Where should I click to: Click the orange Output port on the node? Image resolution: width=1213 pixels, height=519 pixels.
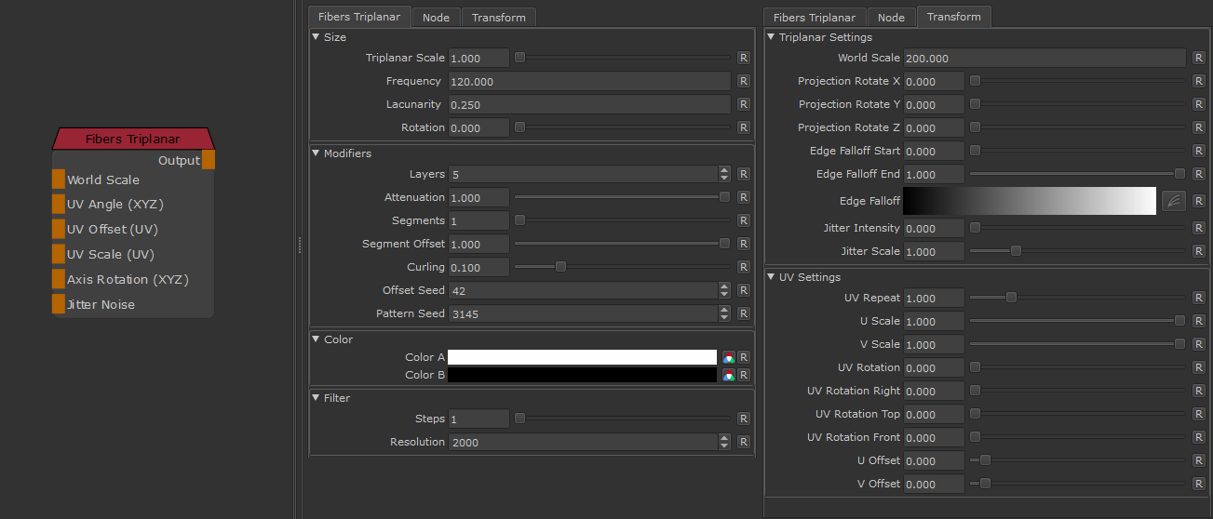209,160
